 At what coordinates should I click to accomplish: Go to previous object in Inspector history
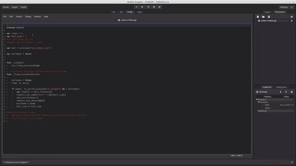[280, 92]
